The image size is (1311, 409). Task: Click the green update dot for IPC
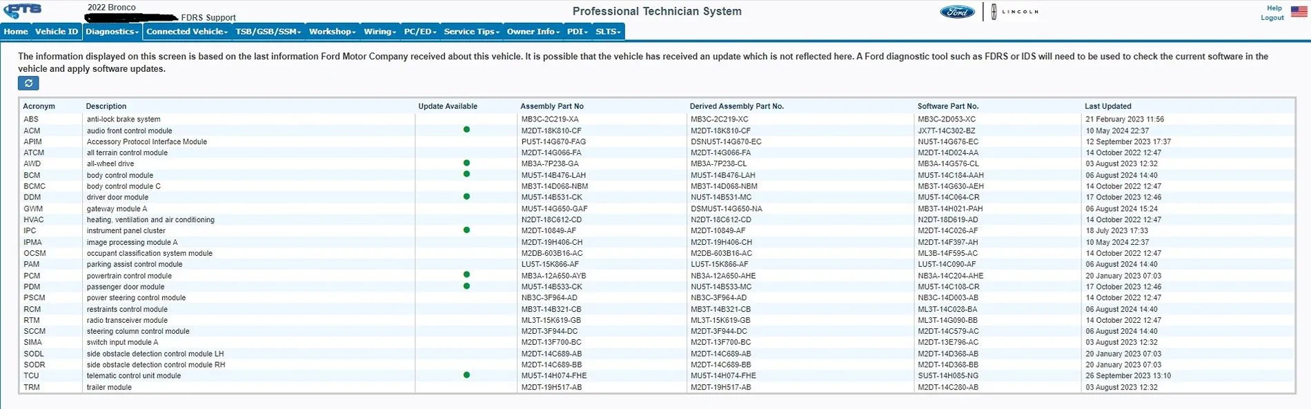pos(466,230)
